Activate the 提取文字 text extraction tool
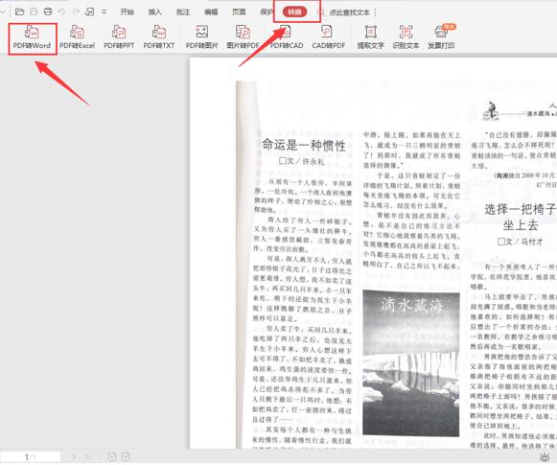 coord(370,38)
